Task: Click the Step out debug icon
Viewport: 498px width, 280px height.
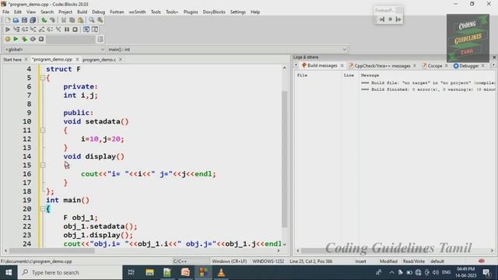Action: click(x=41, y=30)
